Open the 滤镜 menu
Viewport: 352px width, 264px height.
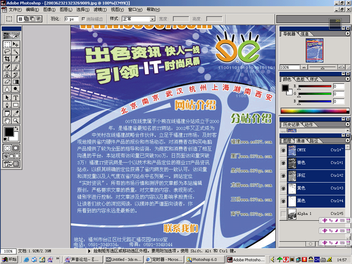coord(100,9)
